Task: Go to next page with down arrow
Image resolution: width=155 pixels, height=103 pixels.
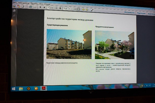Action: click(44, 7)
